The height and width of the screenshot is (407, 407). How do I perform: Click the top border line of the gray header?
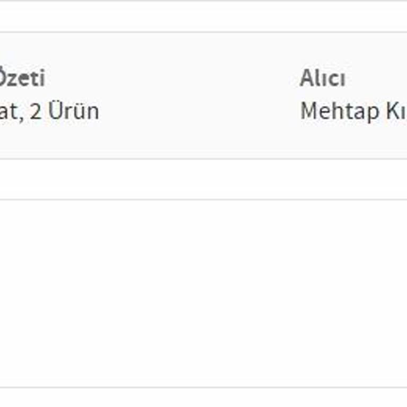(x=203, y=32)
